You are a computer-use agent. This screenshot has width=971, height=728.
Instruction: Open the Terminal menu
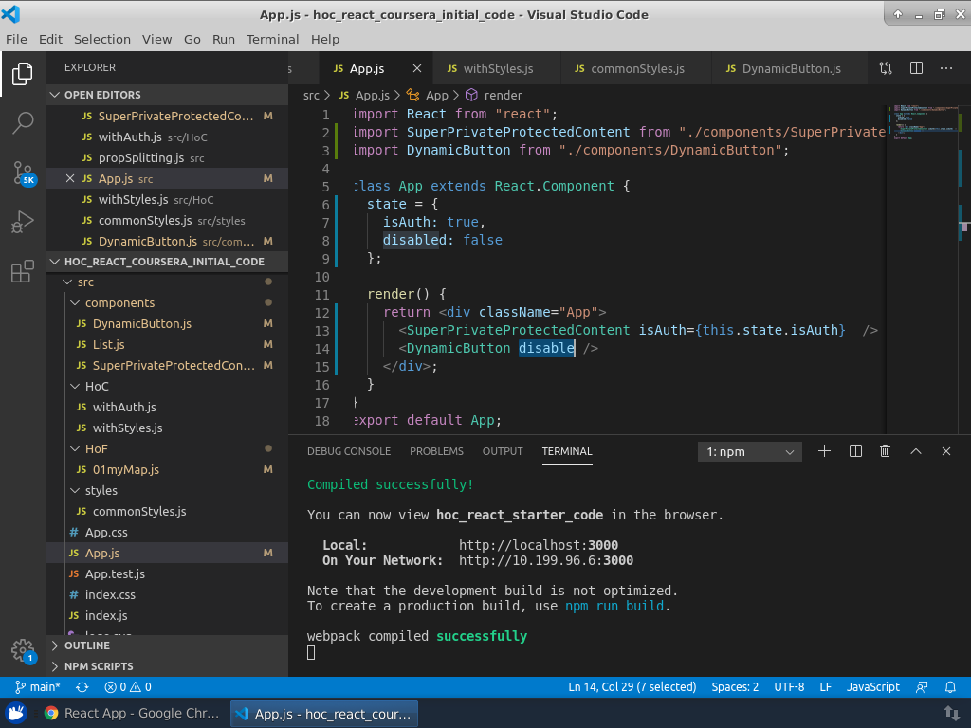pos(272,39)
